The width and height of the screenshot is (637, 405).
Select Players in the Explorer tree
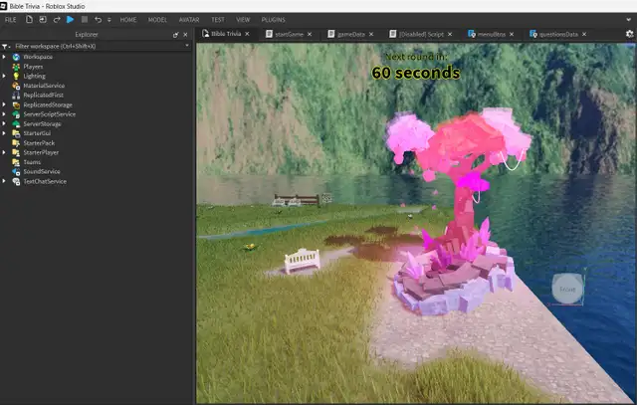[x=33, y=67]
